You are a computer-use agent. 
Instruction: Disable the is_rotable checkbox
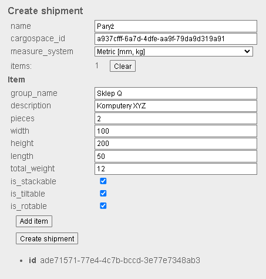coord(103,205)
